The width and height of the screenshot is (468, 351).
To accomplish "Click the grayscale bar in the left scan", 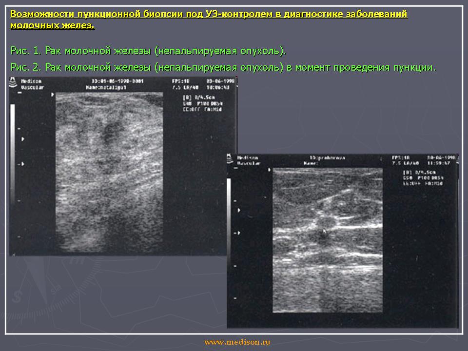I will (13, 154).
